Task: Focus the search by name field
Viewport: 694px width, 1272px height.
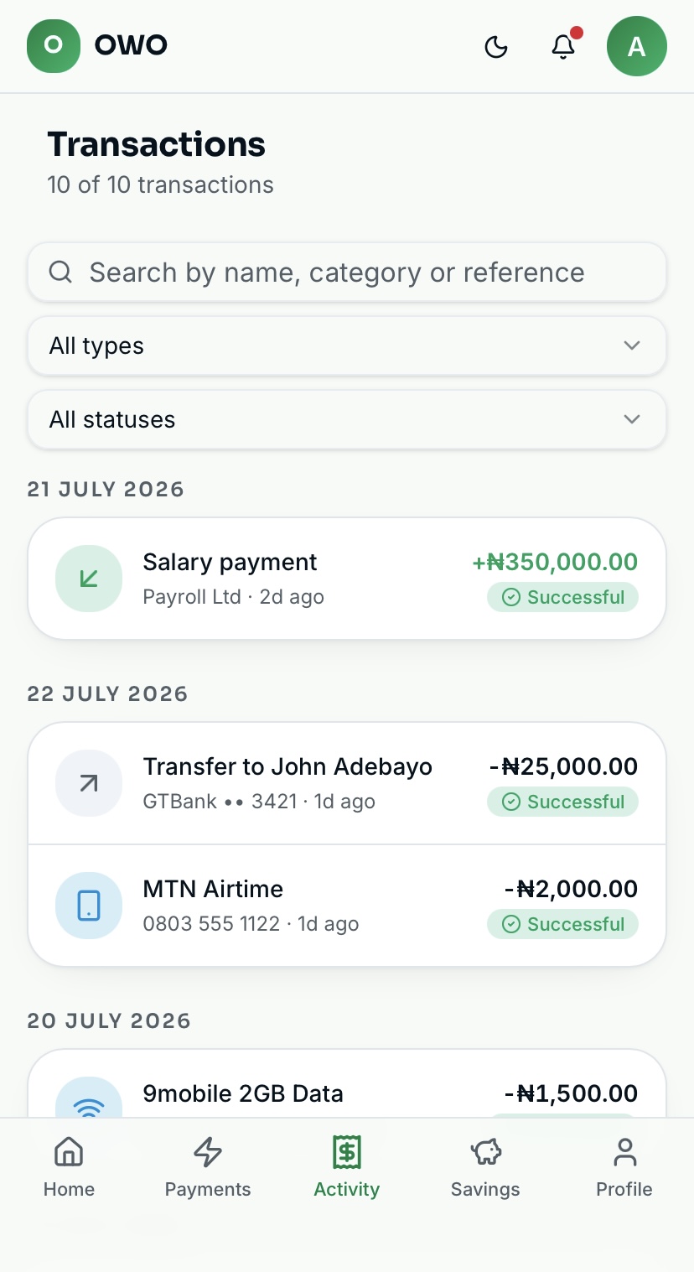Action: pyautogui.click(x=347, y=272)
